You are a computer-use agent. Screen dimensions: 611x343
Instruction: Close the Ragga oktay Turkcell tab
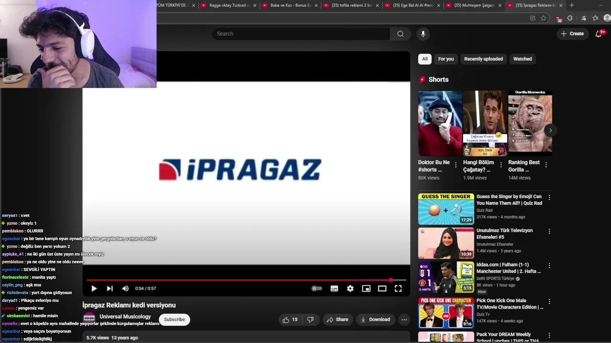(x=254, y=5)
